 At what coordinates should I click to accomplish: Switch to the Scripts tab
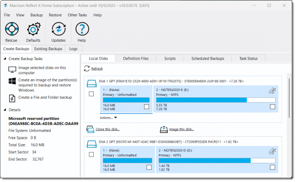click(170, 59)
